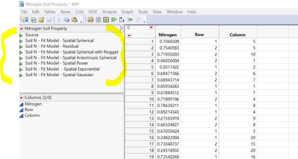Open the second toolbar overflow arrow
This screenshot has height=159, width=298.
tap(144, 22)
